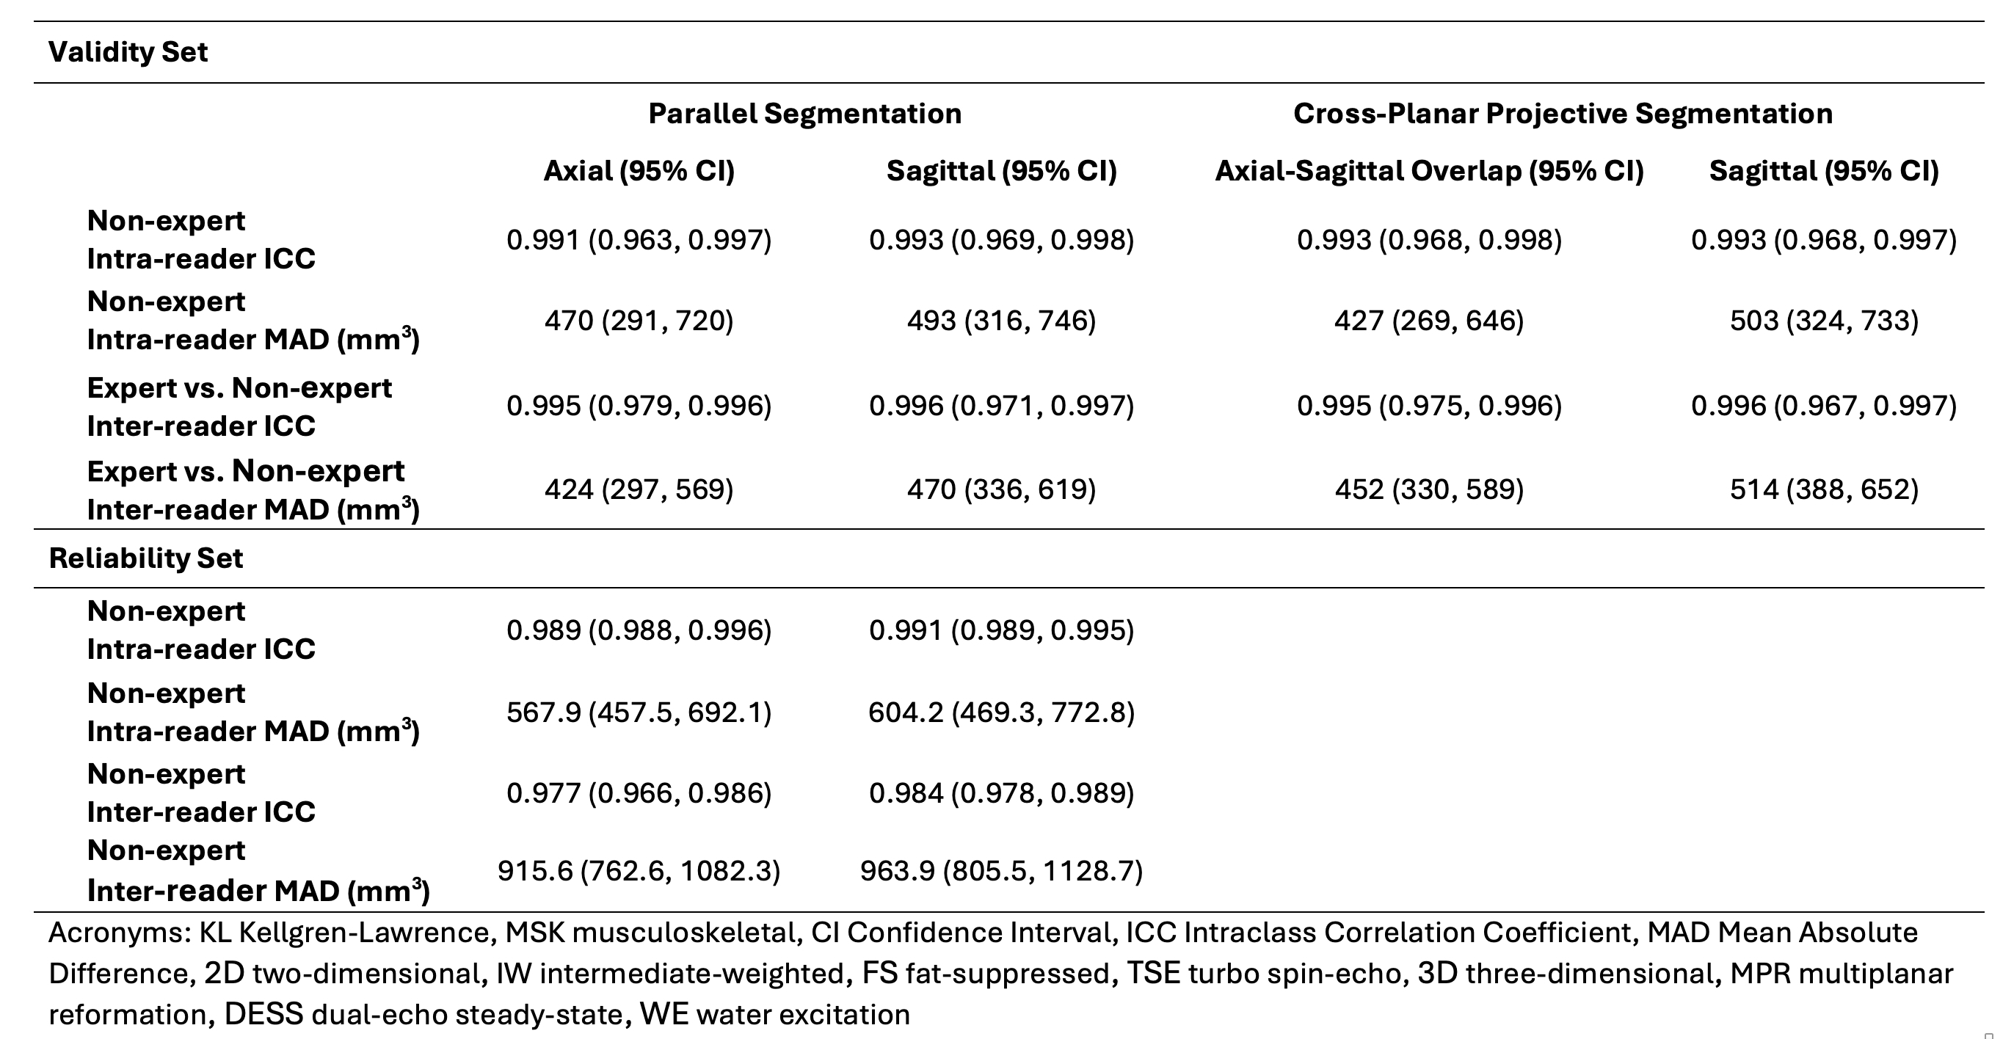
Task: Click the Reliability Set section heading
Action: coord(146,558)
